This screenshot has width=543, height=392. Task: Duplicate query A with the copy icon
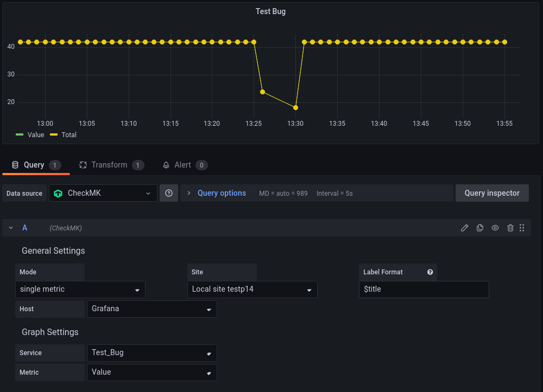click(x=480, y=228)
